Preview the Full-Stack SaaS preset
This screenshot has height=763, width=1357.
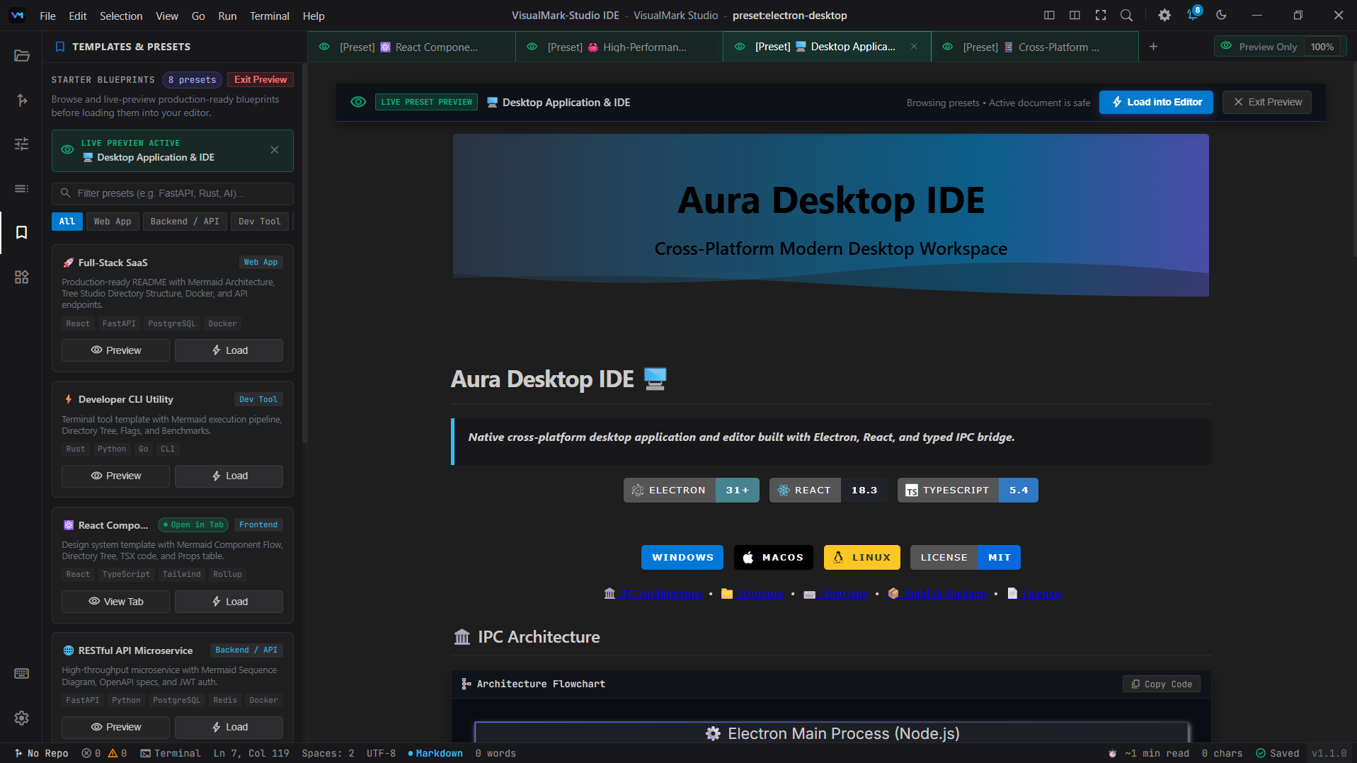click(x=115, y=350)
